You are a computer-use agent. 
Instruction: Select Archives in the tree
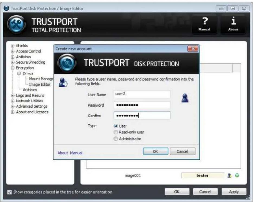[30, 90]
